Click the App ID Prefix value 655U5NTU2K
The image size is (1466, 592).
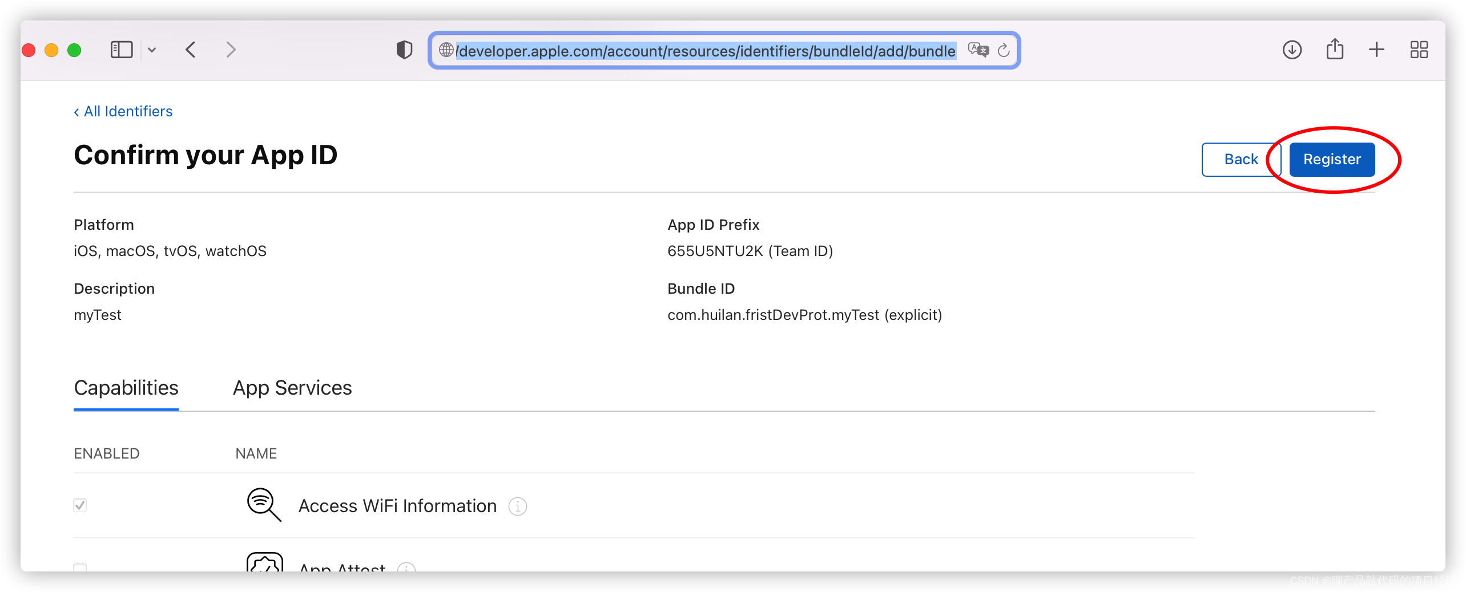(x=715, y=251)
